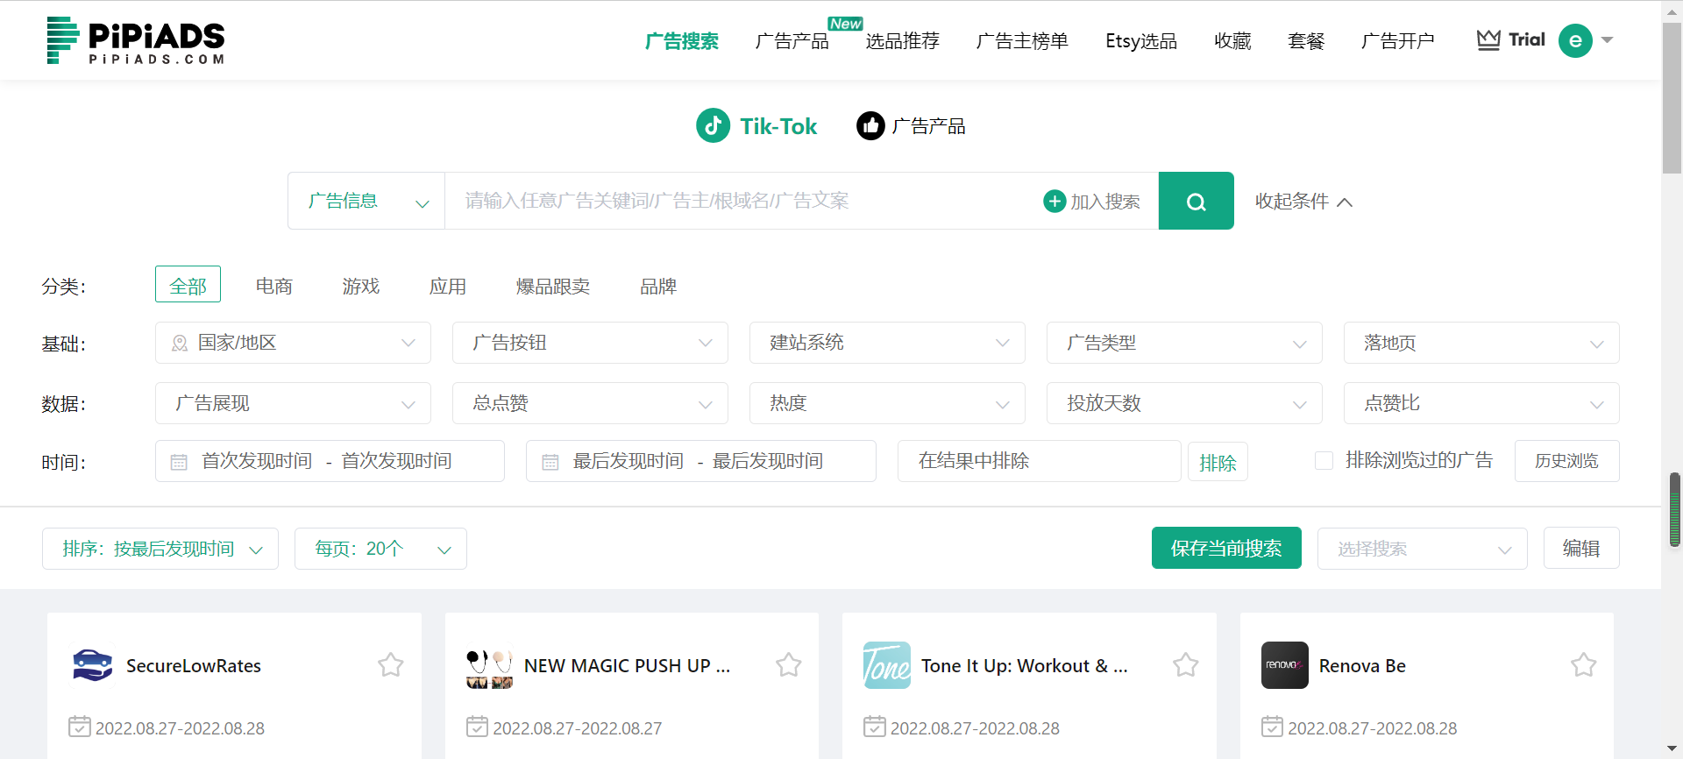Select the 品牌 category filter
Viewport: 1683px width, 759px height.
658,286
